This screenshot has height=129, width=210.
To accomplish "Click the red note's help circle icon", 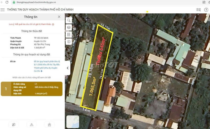I will coord(53,24).
